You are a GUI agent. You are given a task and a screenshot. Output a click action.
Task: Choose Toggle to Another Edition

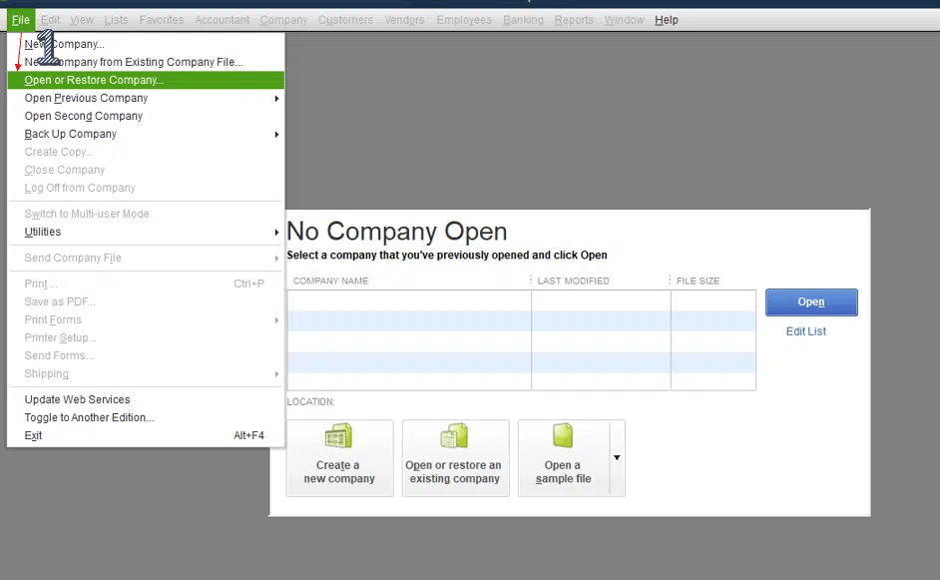(x=89, y=417)
